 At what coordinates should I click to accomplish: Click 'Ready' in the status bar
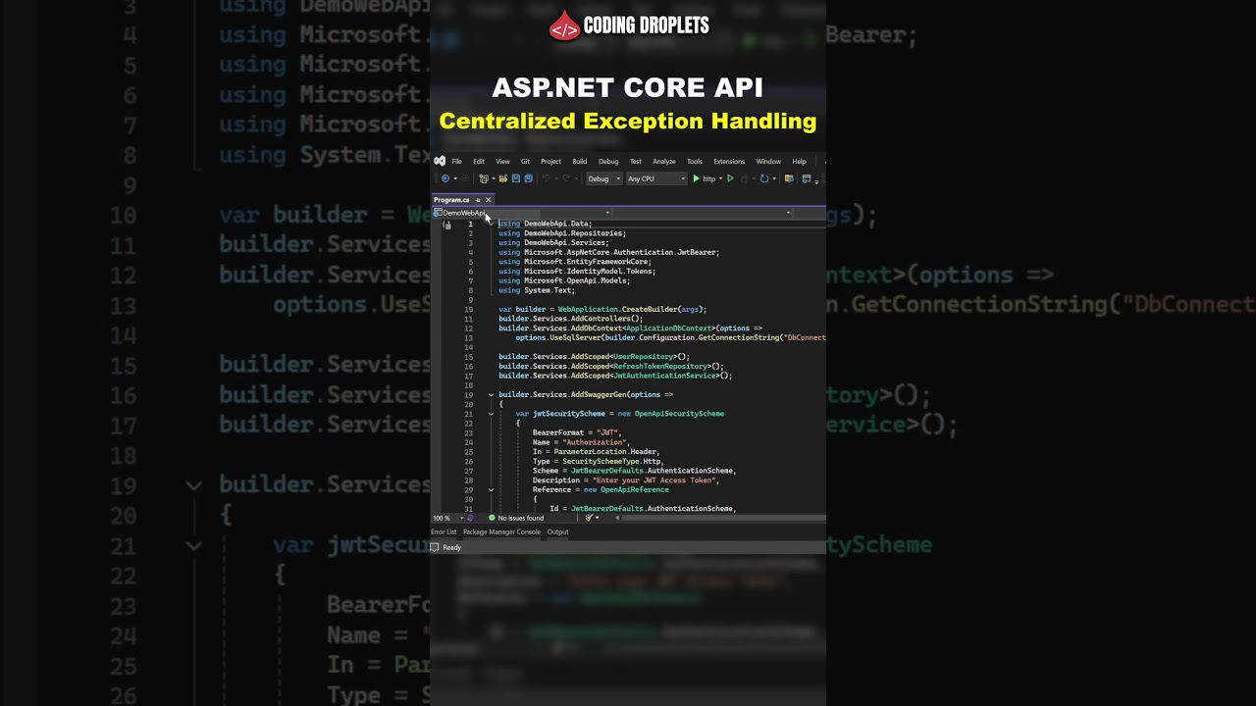(x=451, y=547)
